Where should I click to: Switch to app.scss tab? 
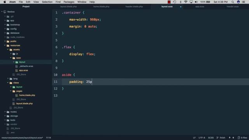[x=200, y=7]
